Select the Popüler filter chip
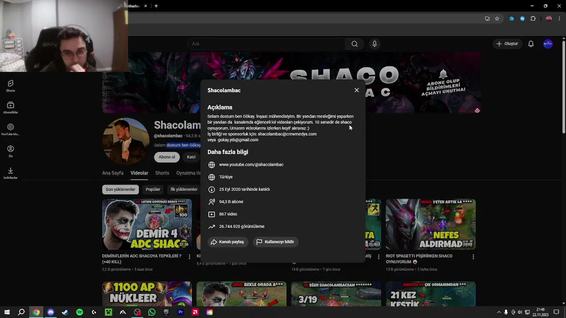 coord(153,189)
